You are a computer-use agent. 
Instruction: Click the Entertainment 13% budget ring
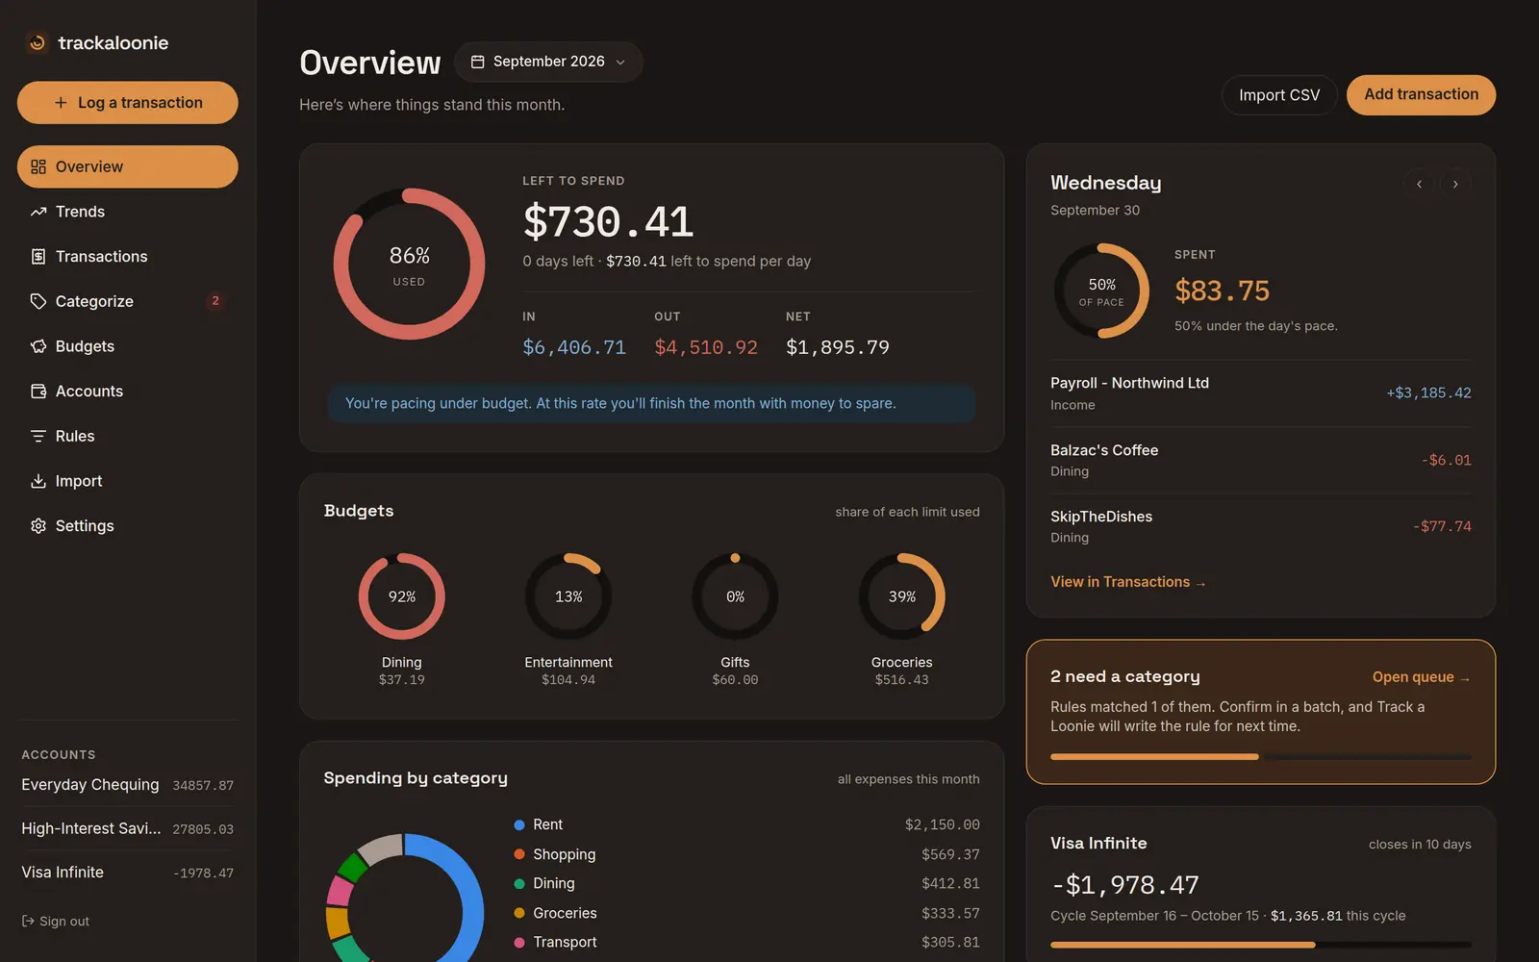pos(568,596)
